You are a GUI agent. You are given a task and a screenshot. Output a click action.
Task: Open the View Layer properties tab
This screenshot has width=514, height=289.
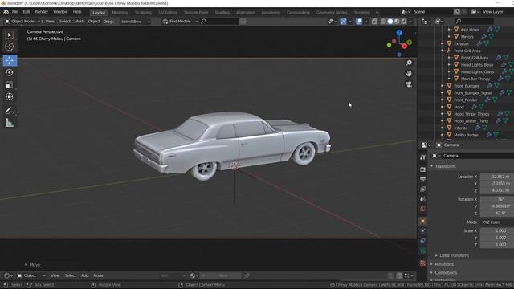coord(422,189)
